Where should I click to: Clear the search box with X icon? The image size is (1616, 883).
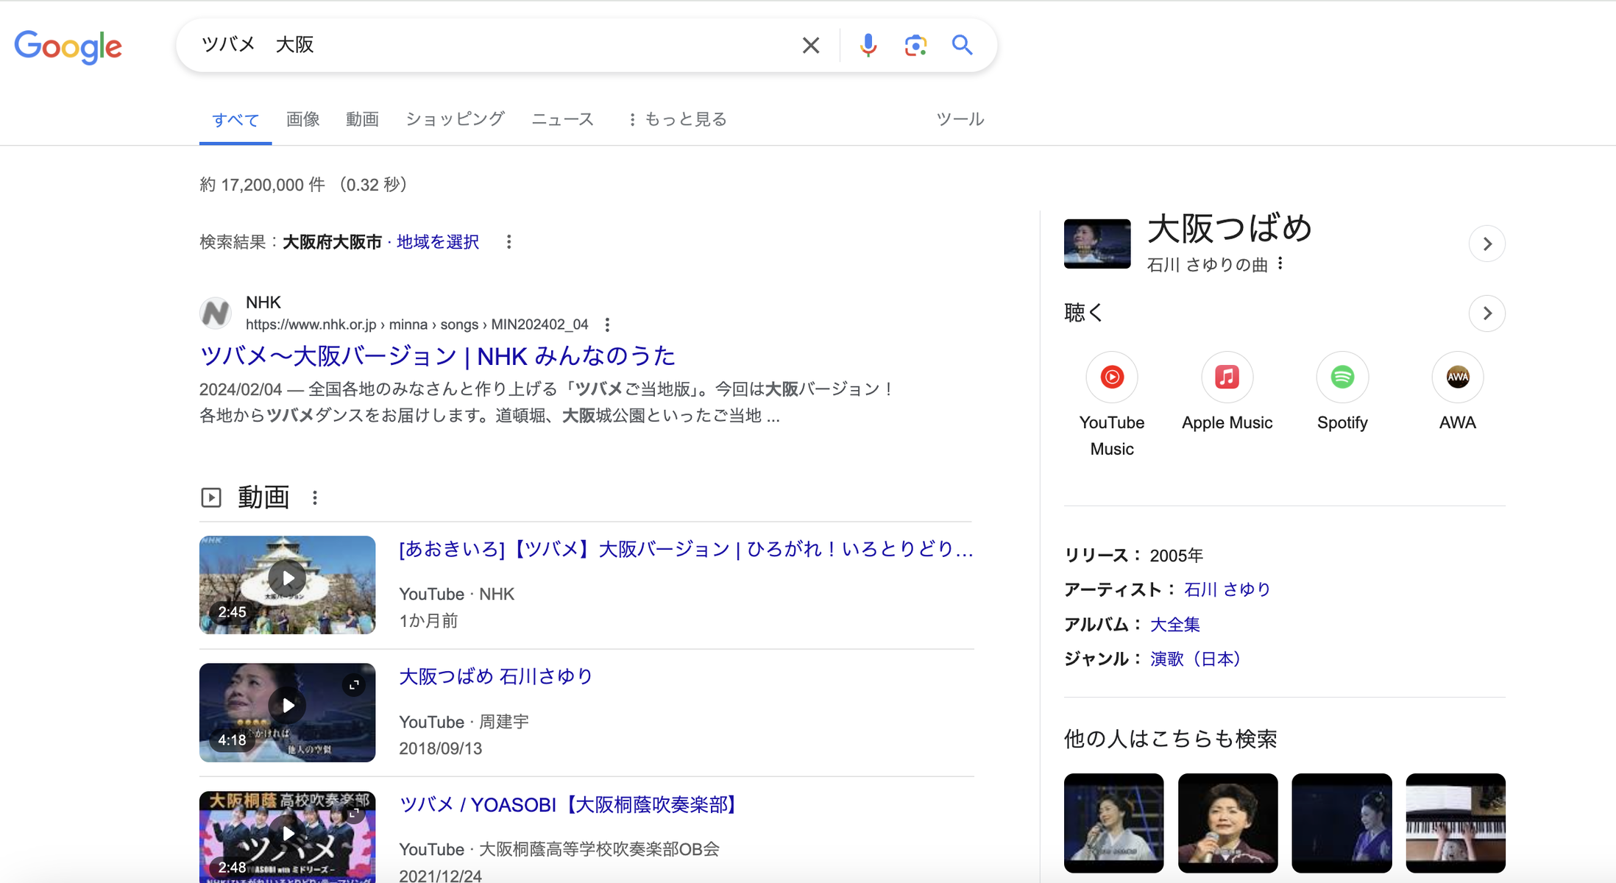point(810,45)
